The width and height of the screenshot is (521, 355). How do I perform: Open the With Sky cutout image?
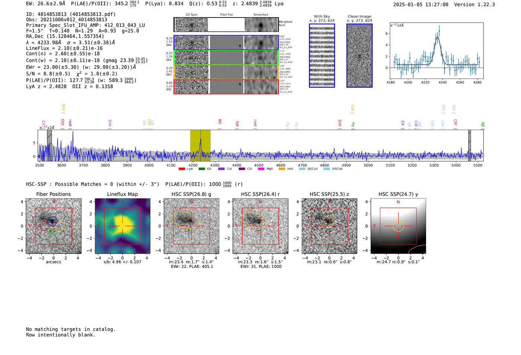tap(322, 56)
